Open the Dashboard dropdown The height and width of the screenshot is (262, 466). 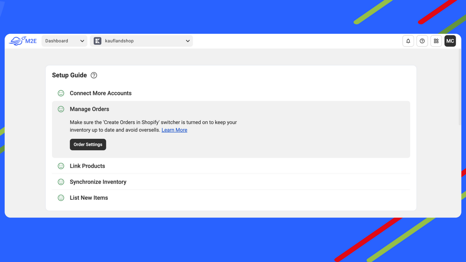(64, 41)
